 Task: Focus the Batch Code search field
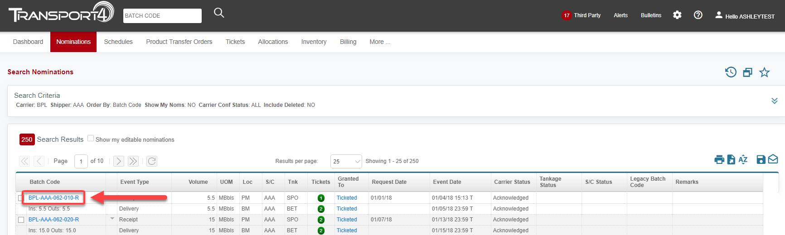point(162,16)
